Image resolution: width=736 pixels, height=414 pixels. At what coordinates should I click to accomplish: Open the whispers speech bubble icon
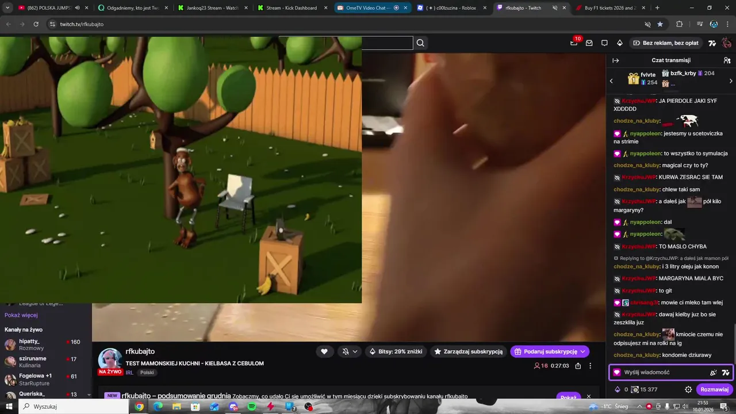click(x=604, y=43)
